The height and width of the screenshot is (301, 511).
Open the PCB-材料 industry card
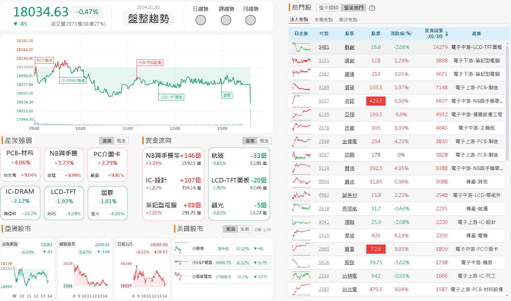20,164
